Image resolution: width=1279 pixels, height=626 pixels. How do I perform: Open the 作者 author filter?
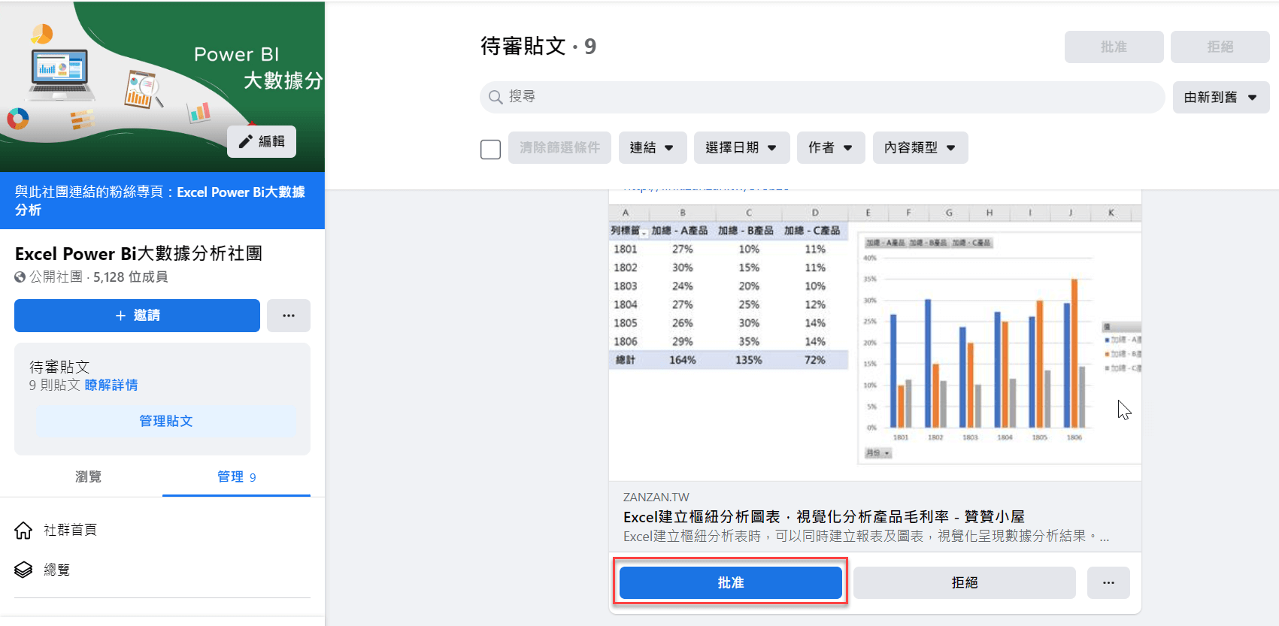point(831,147)
